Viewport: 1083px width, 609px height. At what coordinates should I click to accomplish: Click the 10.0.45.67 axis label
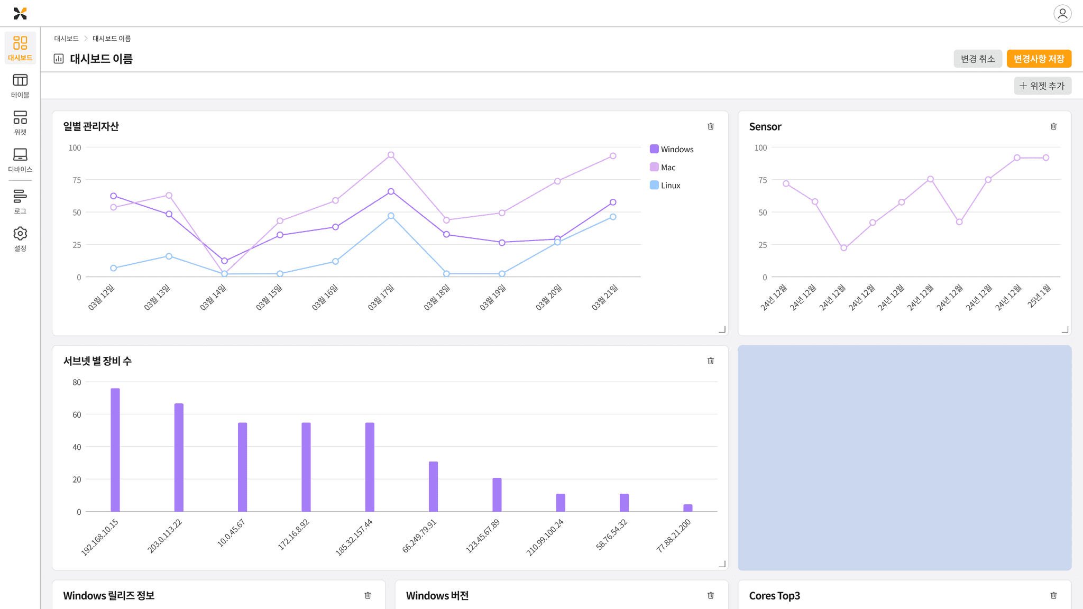coord(231,533)
